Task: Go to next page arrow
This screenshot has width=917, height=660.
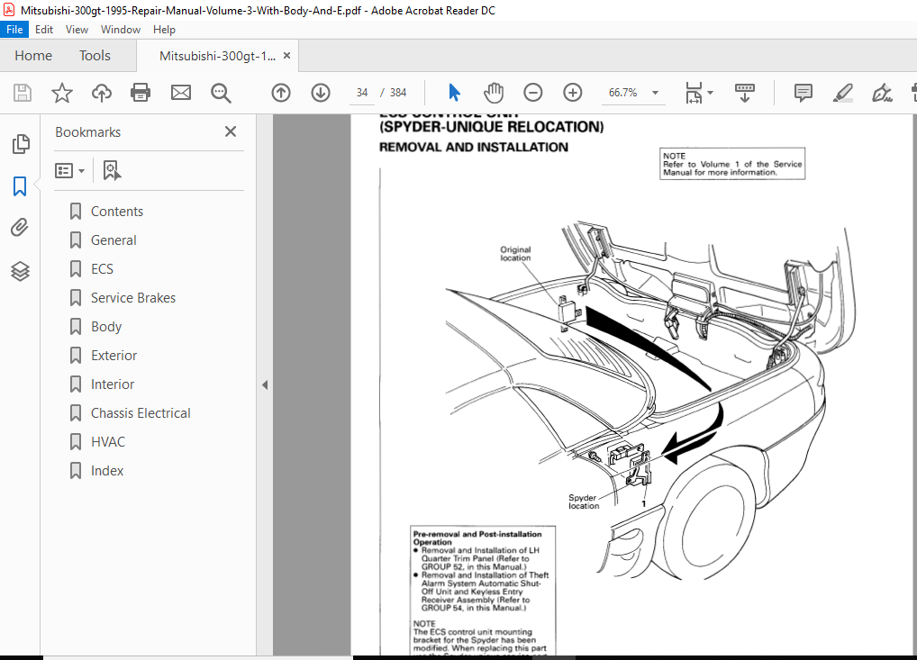Action: click(x=321, y=93)
